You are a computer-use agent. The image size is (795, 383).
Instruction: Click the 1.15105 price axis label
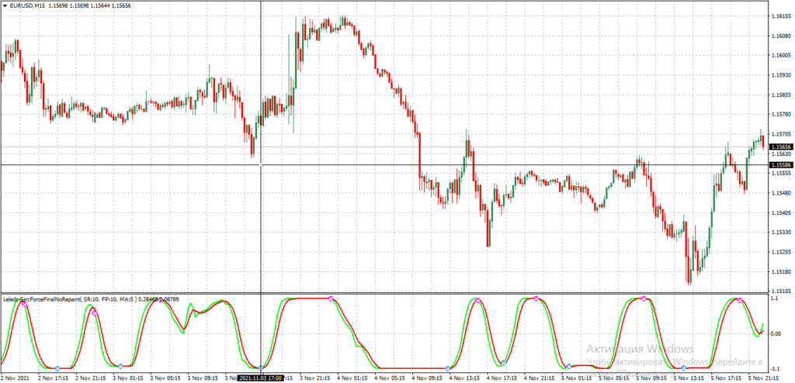pos(780,292)
